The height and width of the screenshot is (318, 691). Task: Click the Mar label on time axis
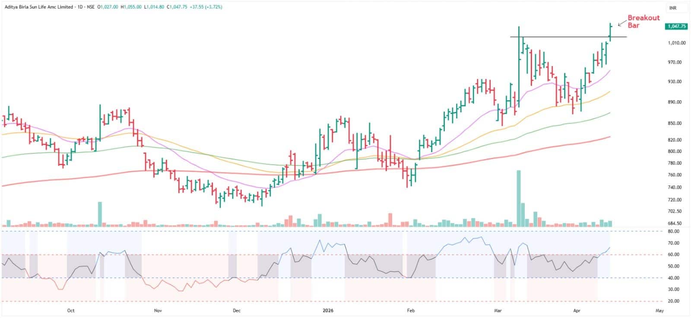pyautogui.click(x=498, y=310)
